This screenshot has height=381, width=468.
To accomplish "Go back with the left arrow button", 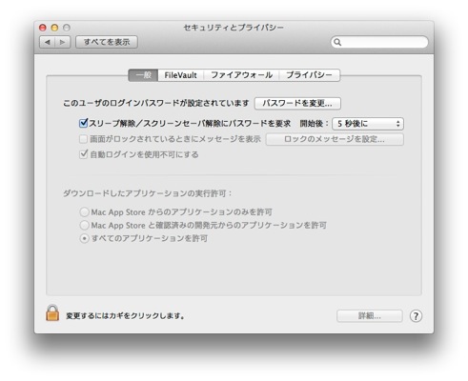I will (x=48, y=42).
